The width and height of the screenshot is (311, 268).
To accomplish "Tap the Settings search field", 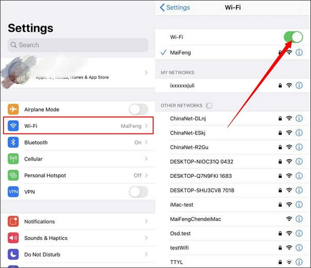I will [77, 45].
